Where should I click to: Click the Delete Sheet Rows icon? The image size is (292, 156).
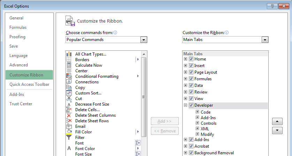point(69,121)
